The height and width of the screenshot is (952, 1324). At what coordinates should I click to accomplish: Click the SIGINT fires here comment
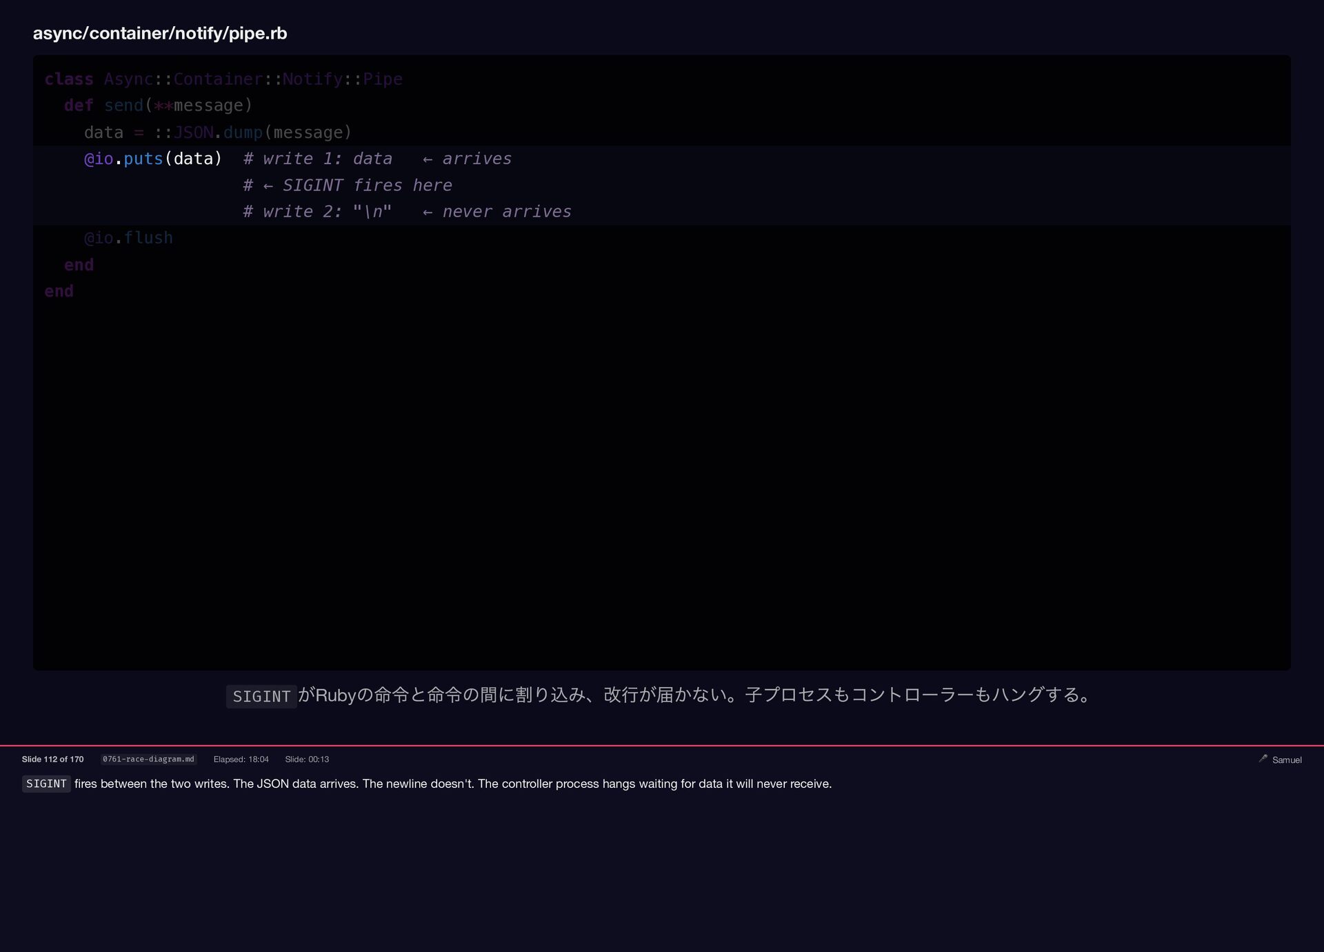[348, 186]
